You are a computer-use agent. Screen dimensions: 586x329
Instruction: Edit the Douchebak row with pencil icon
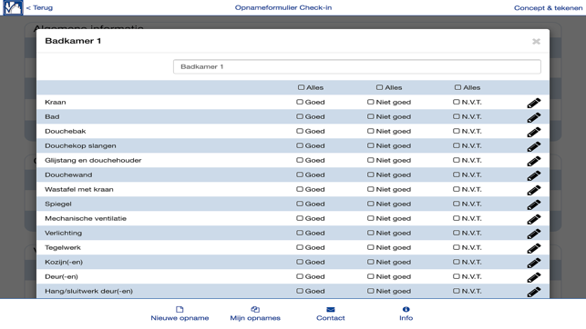pos(534,132)
